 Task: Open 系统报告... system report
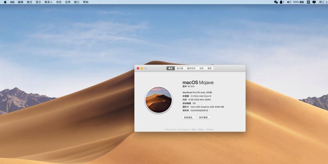pyautogui.click(x=189, y=118)
